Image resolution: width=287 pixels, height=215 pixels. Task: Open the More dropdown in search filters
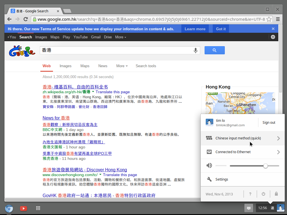122,66
